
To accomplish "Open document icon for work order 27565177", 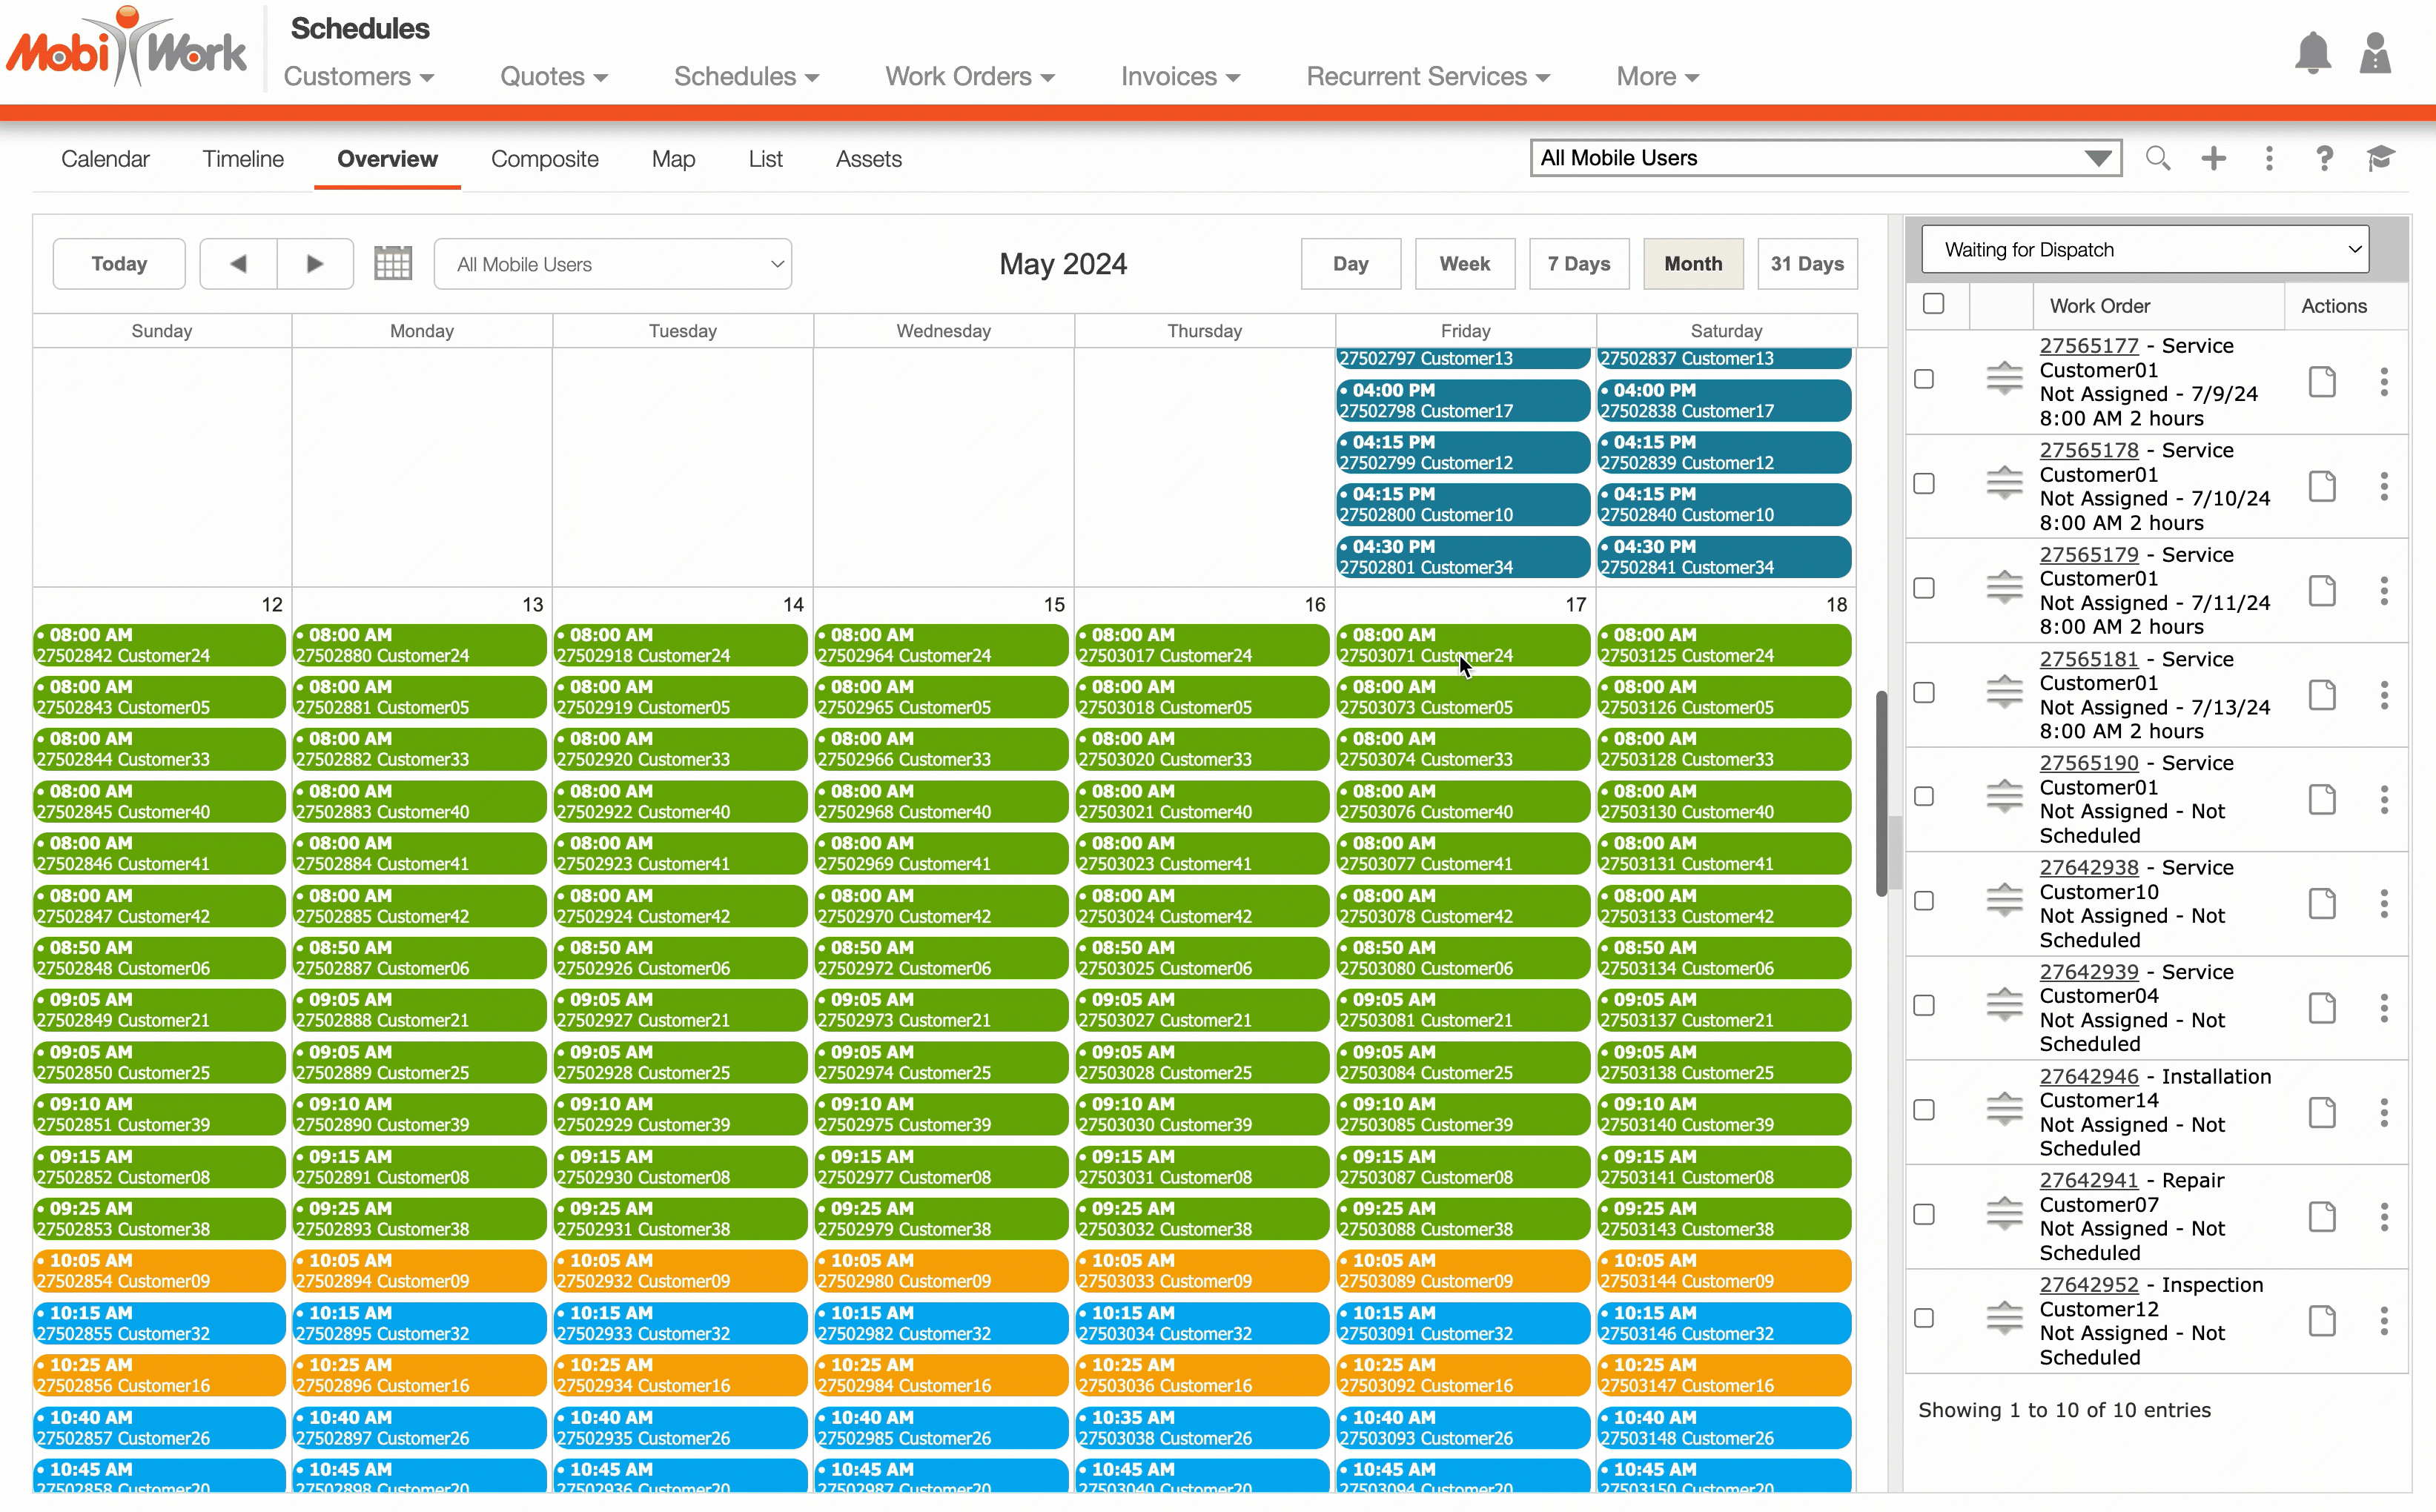I will point(2321,382).
